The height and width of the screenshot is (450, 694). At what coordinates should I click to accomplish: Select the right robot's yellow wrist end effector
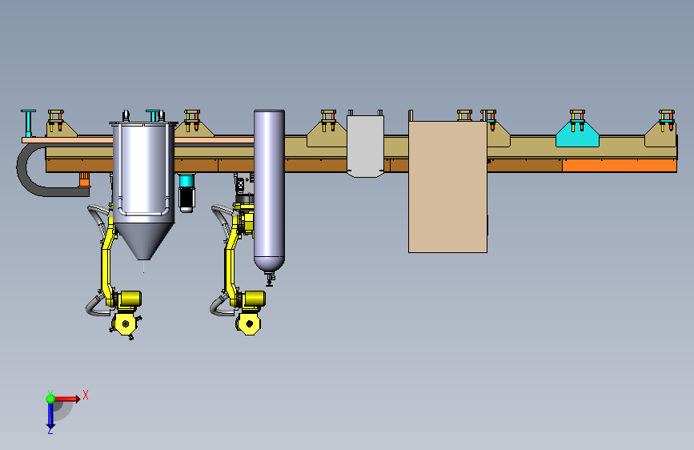248,323
